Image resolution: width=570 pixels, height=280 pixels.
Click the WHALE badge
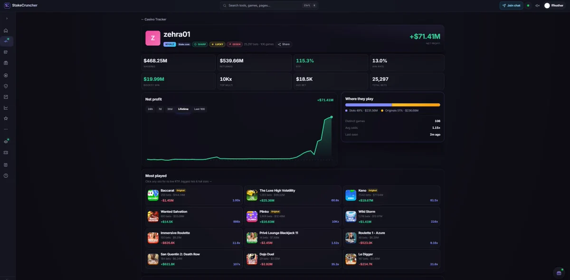coord(170,44)
